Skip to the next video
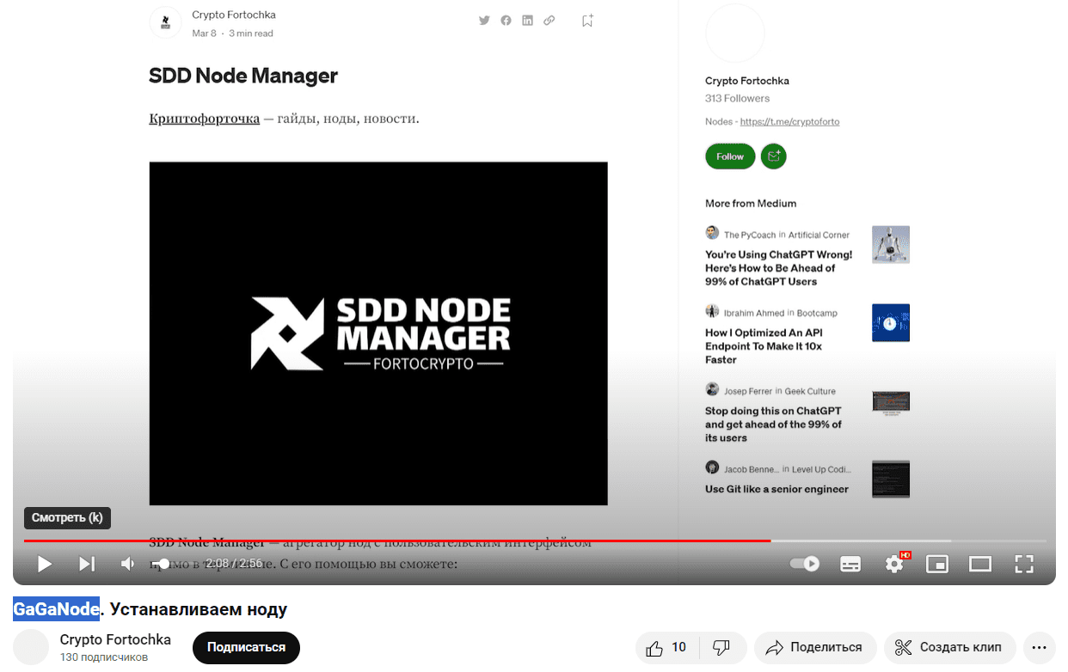Image resolution: width=1068 pixels, height=672 pixels. 87,564
